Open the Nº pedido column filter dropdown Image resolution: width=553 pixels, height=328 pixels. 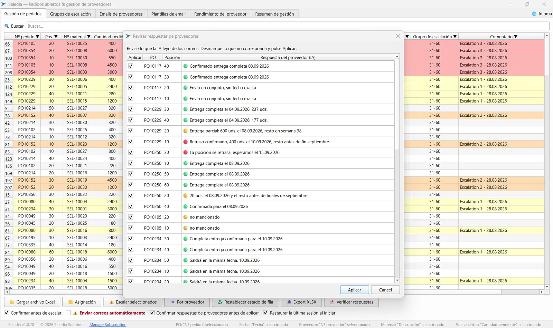(x=38, y=37)
